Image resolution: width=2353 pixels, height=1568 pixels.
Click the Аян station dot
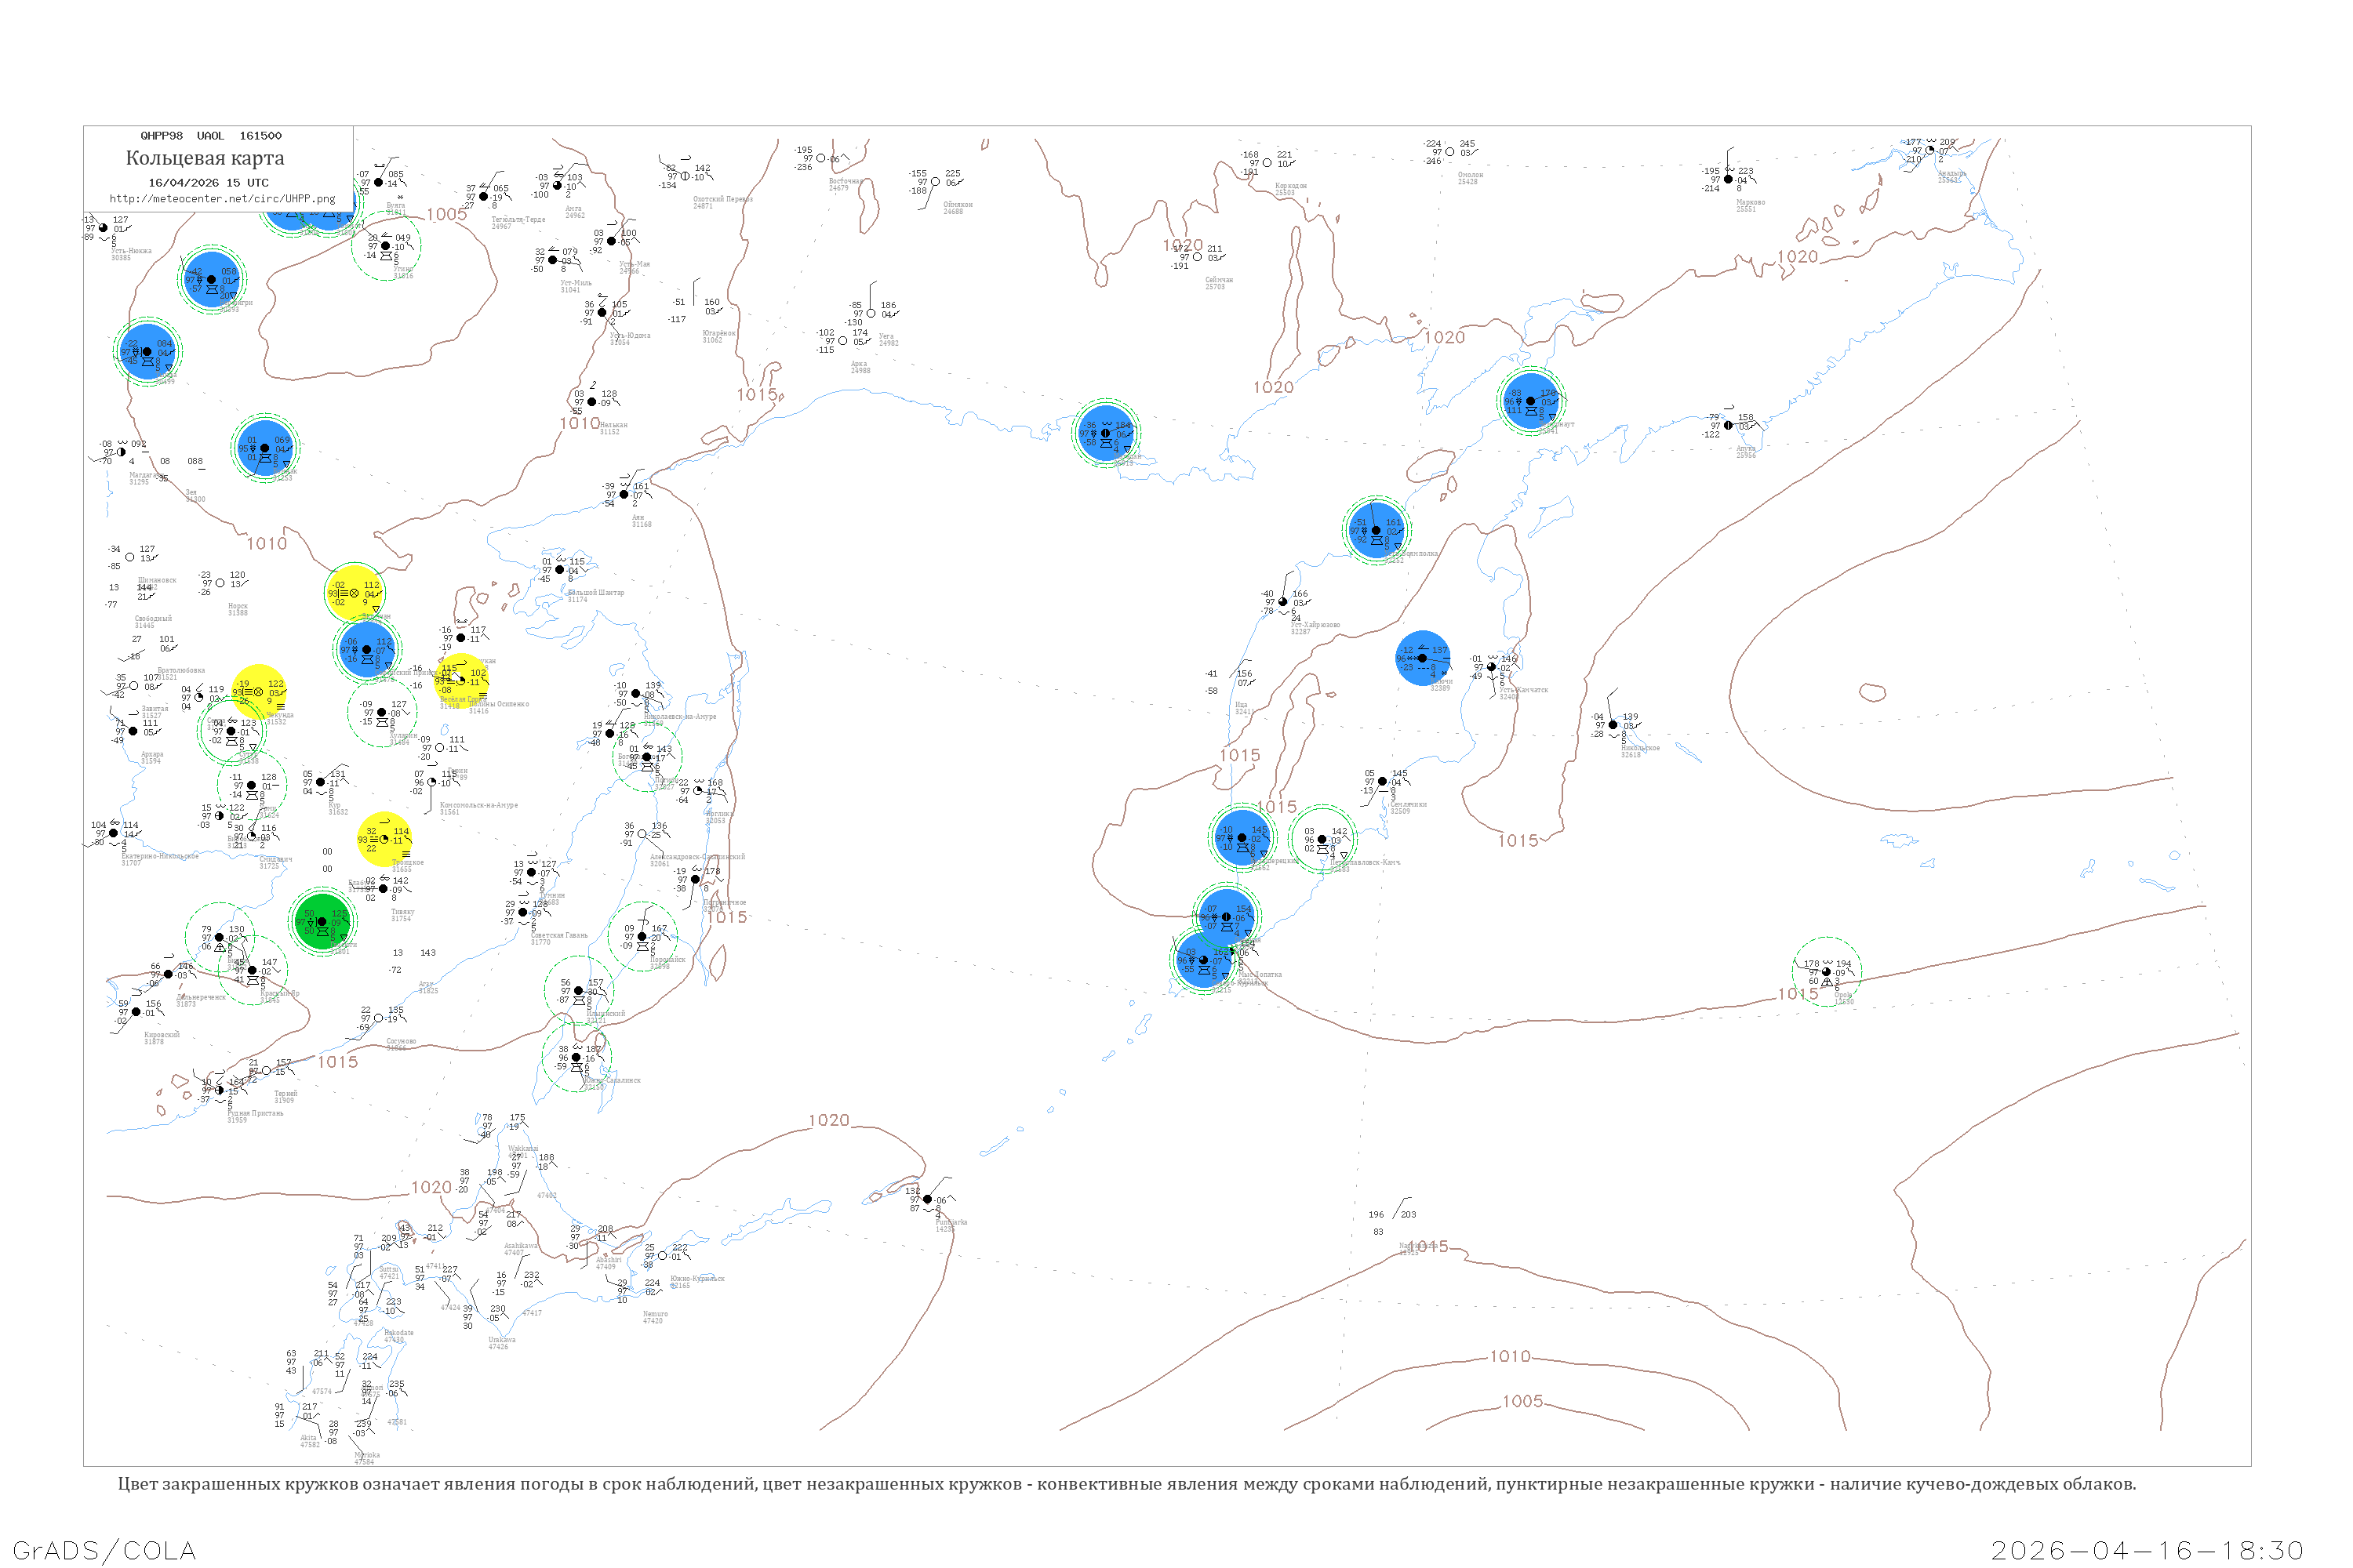pyautogui.click(x=624, y=495)
